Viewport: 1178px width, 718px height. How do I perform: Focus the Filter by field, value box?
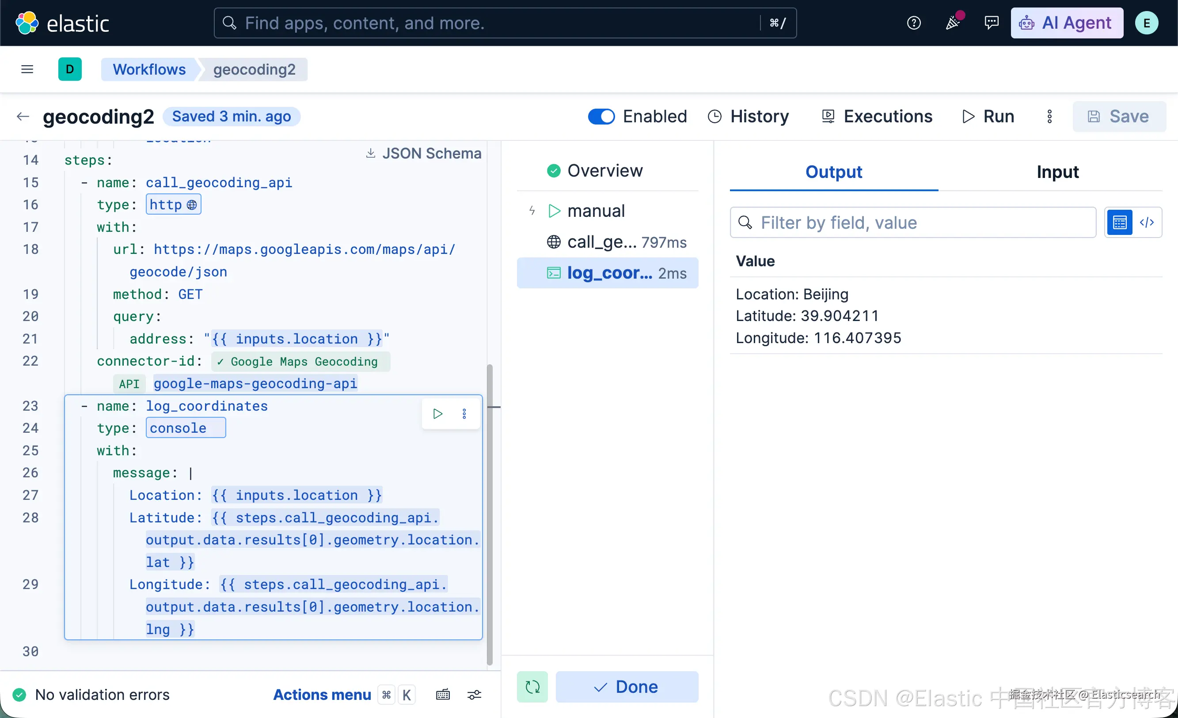click(x=913, y=223)
